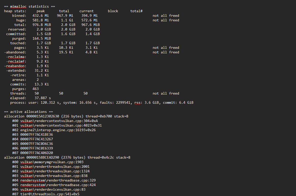Click "not all freed" on the threads row
The image size is (296, 196).
(166, 94)
